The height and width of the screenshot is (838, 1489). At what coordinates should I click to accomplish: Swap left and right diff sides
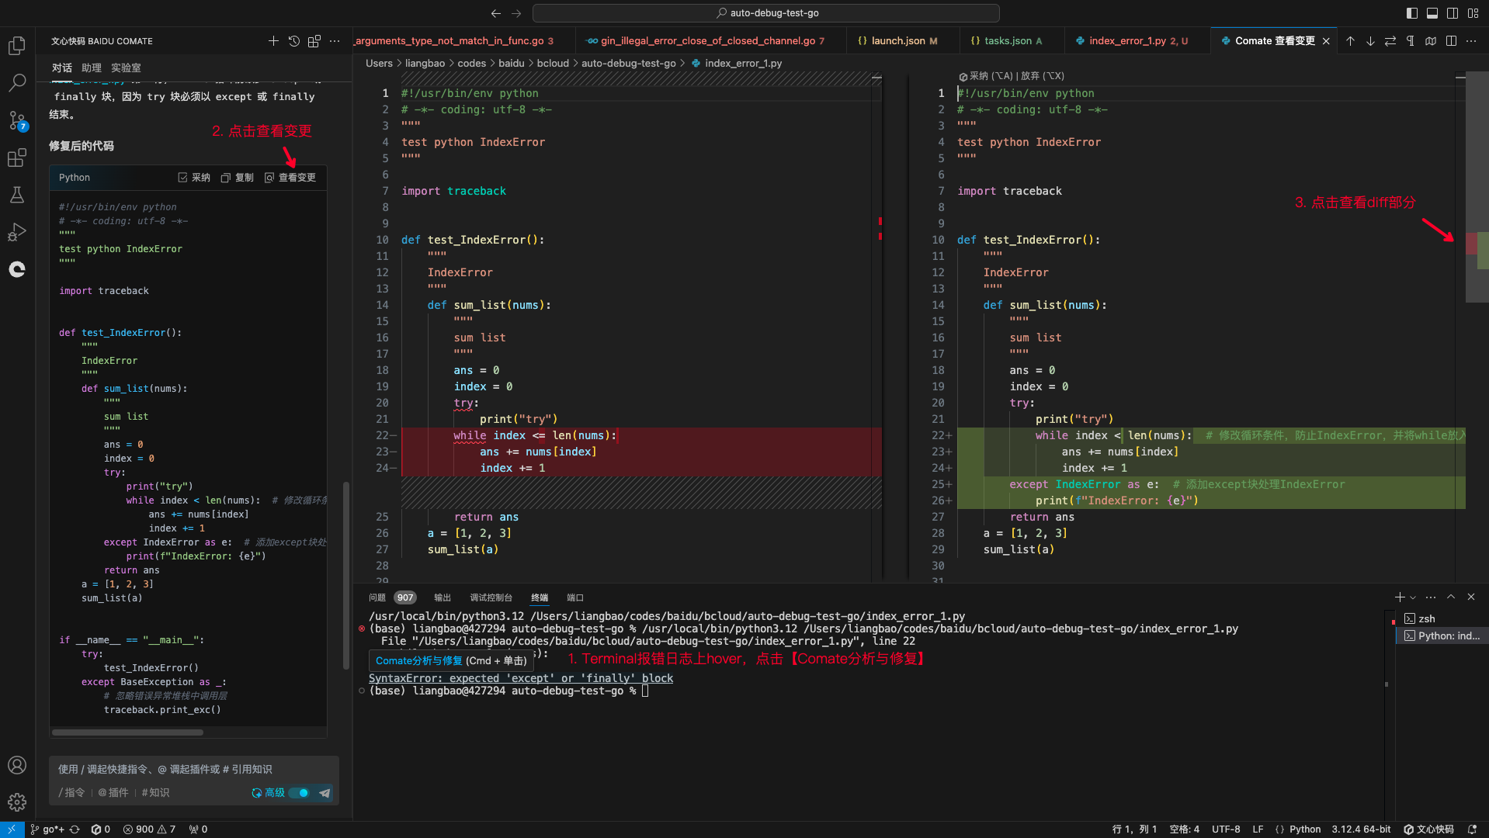tap(1390, 41)
